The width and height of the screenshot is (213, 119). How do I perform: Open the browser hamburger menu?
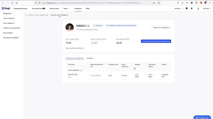coord(210,3)
